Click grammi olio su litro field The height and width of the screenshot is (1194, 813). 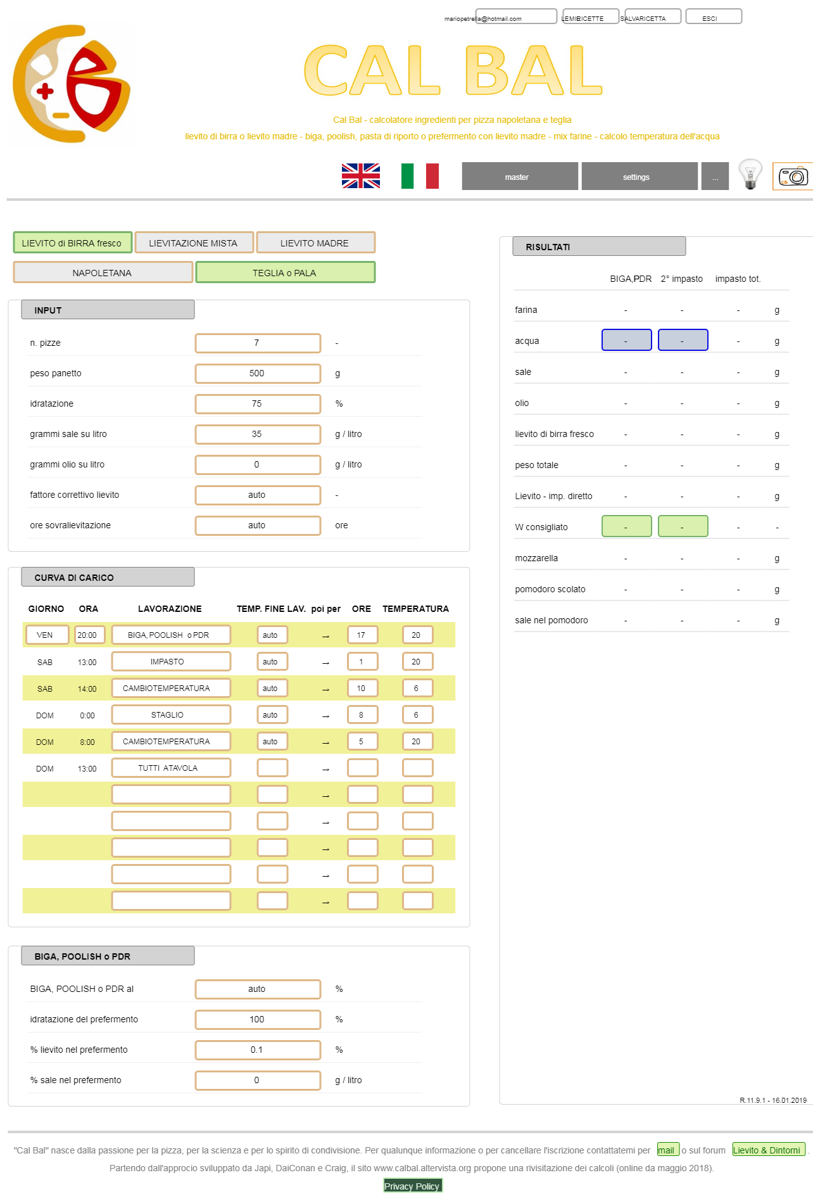point(258,464)
